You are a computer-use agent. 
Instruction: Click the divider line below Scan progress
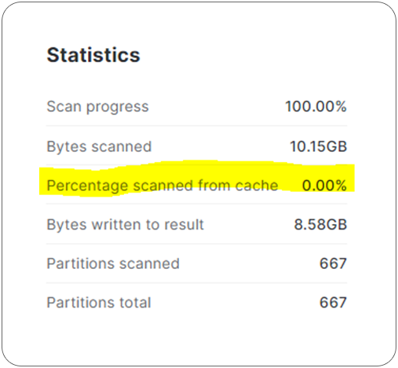(x=197, y=126)
